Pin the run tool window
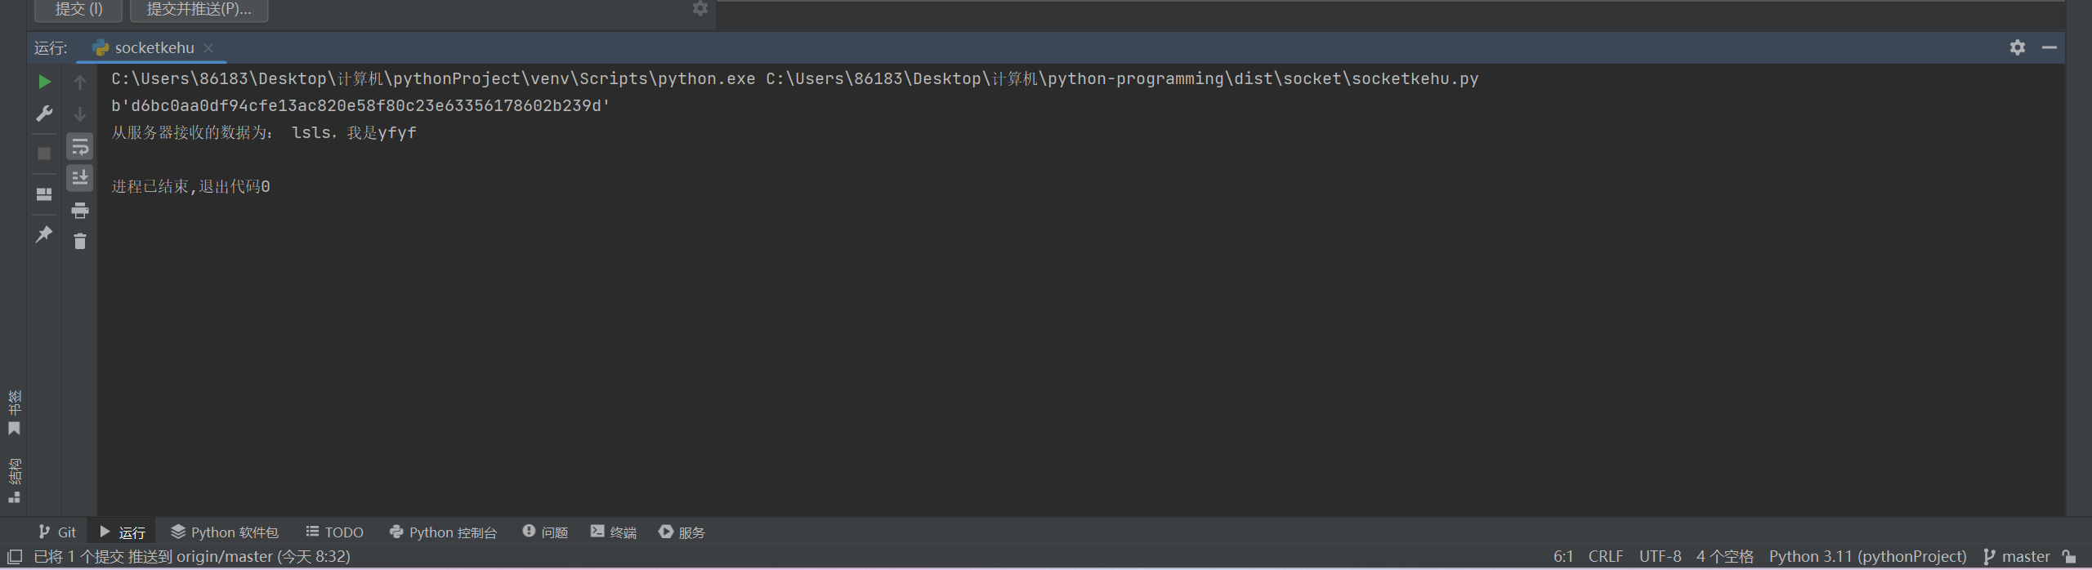The height and width of the screenshot is (570, 2092). [x=44, y=234]
